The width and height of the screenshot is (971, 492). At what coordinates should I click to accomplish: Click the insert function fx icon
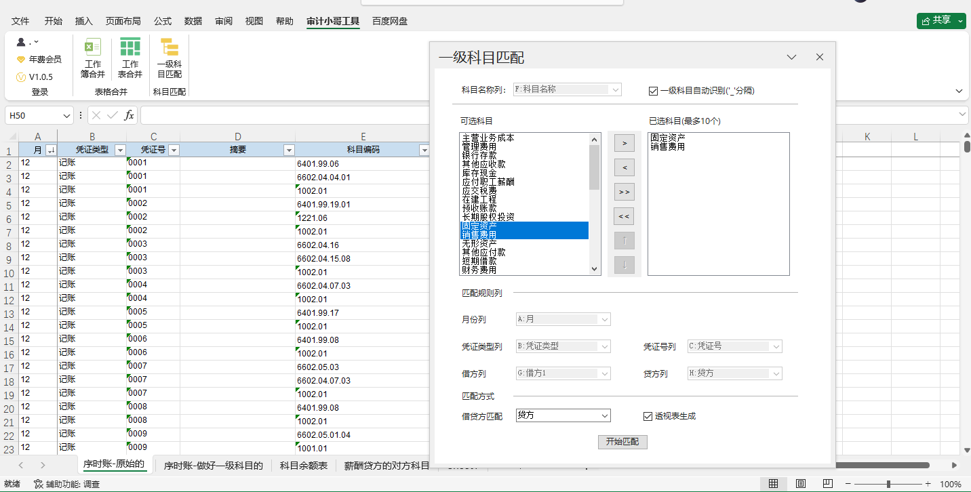(x=129, y=115)
